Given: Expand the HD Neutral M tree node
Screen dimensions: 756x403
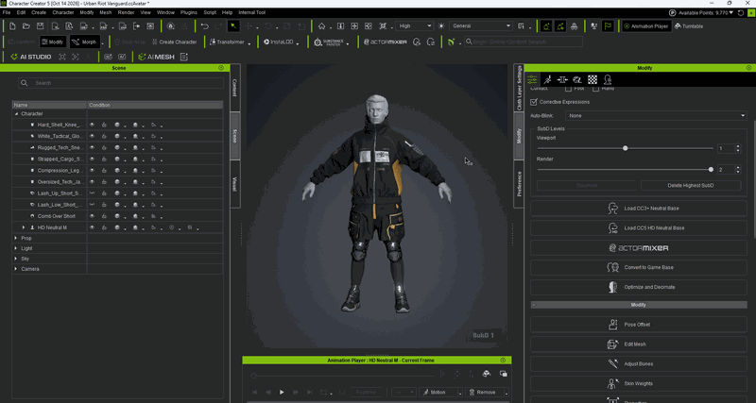Looking at the screenshot, I should (23, 227).
